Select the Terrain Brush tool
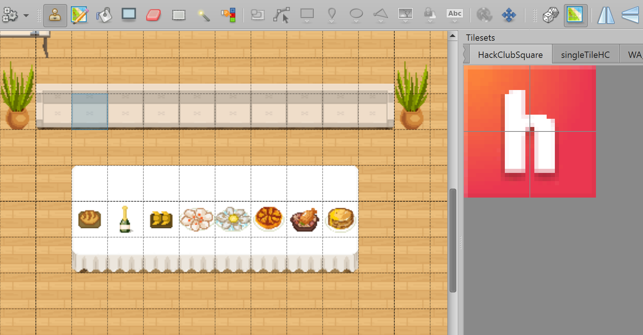This screenshot has height=335, width=643. click(x=80, y=15)
